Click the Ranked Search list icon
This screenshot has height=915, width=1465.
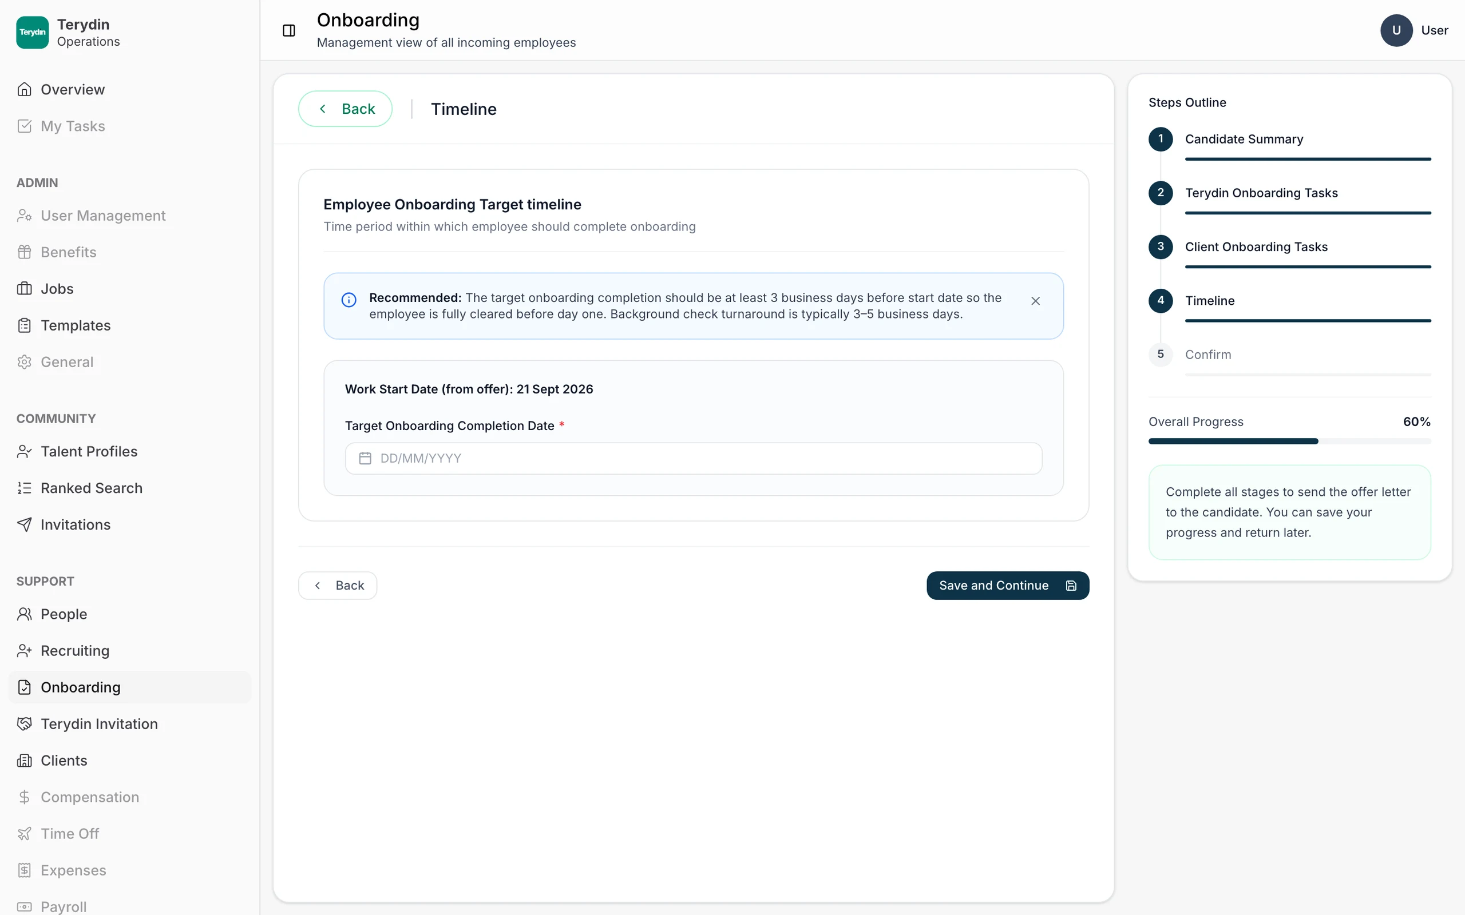click(24, 488)
